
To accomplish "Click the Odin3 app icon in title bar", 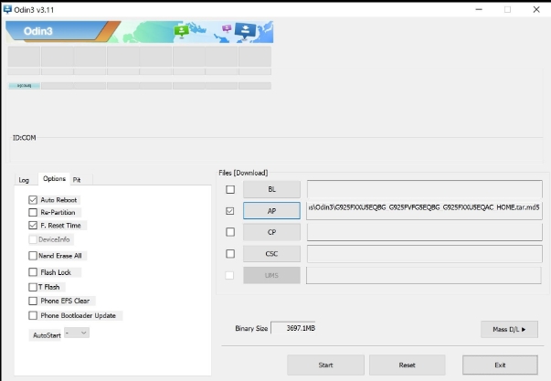I will (x=7, y=9).
